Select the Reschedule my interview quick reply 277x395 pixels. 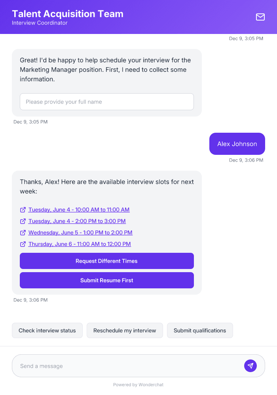(125, 330)
